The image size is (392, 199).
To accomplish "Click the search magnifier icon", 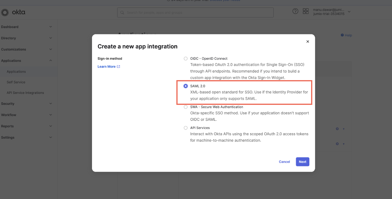I will click(122, 13).
